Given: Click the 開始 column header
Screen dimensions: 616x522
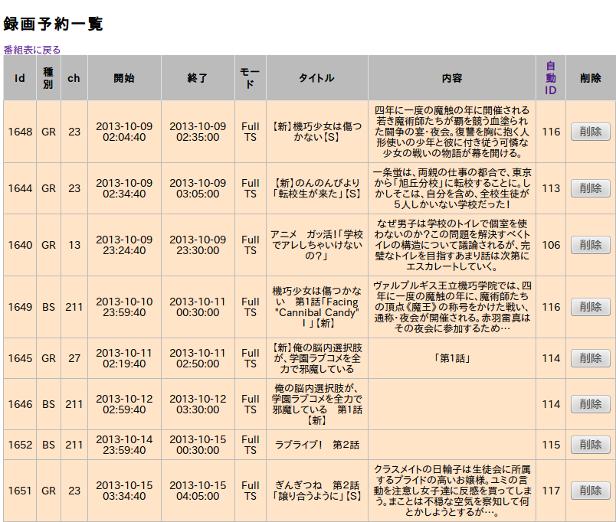Looking at the screenshot, I should 124,78.
